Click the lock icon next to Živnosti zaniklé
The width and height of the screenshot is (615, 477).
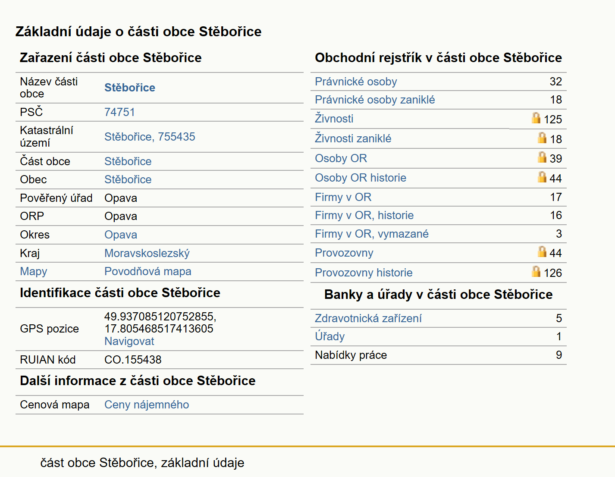point(542,138)
